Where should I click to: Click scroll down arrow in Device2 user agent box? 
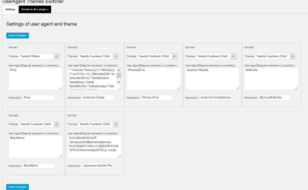119,82
